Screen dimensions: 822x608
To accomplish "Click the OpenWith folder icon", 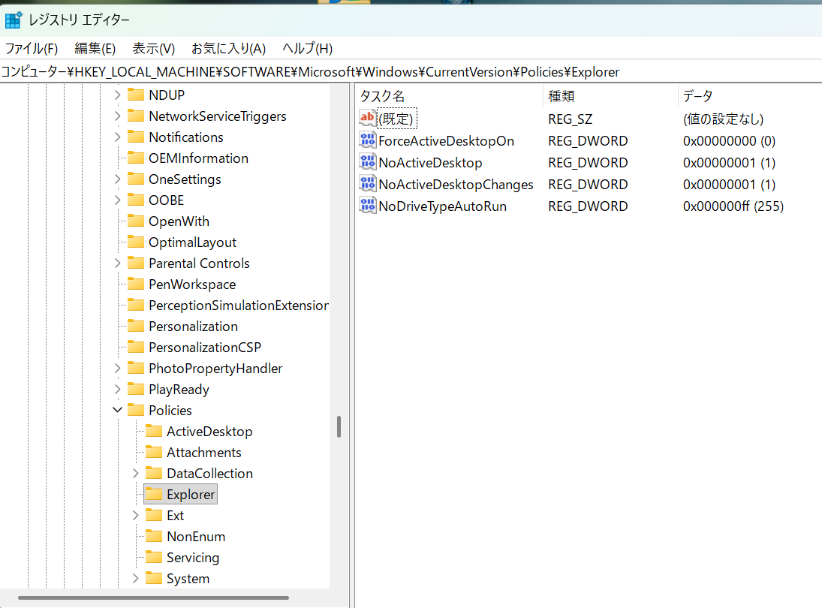I will pos(136,221).
